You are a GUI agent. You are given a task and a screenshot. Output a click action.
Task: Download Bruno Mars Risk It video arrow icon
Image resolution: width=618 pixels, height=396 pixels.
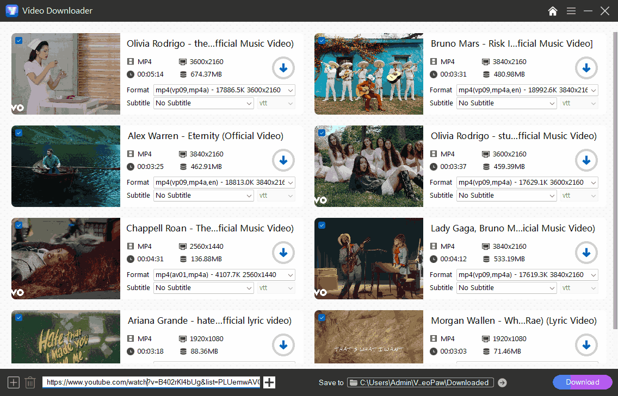pos(586,68)
